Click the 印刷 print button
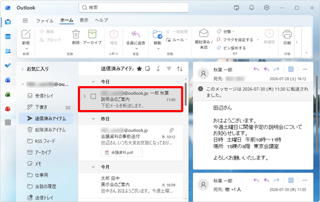This screenshot has width=320, height=202. coord(287,37)
